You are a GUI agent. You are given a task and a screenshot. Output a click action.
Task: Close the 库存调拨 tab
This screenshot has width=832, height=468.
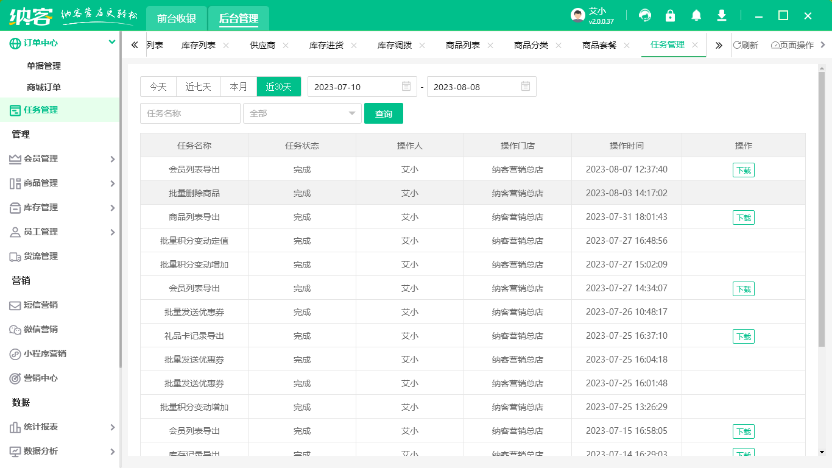point(422,45)
